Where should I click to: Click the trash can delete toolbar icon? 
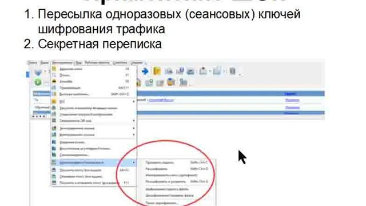pyautogui.click(x=233, y=70)
